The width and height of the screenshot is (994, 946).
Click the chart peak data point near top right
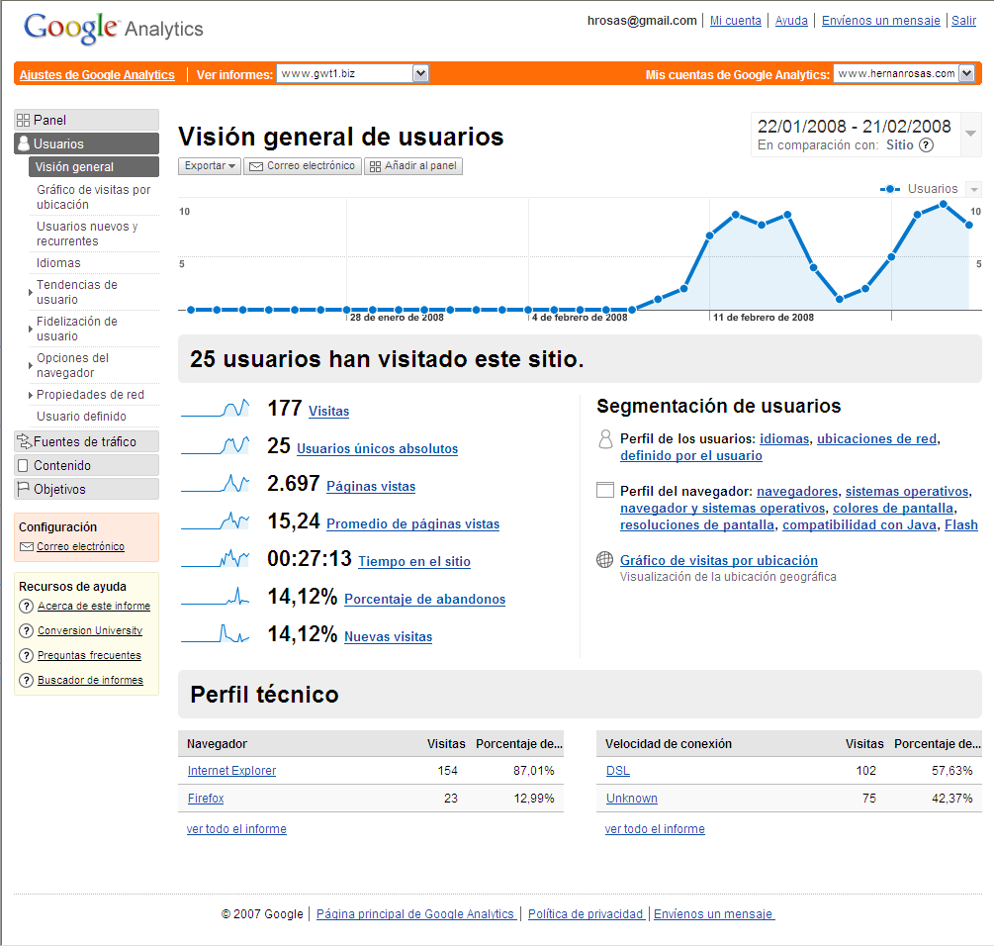coord(944,204)
